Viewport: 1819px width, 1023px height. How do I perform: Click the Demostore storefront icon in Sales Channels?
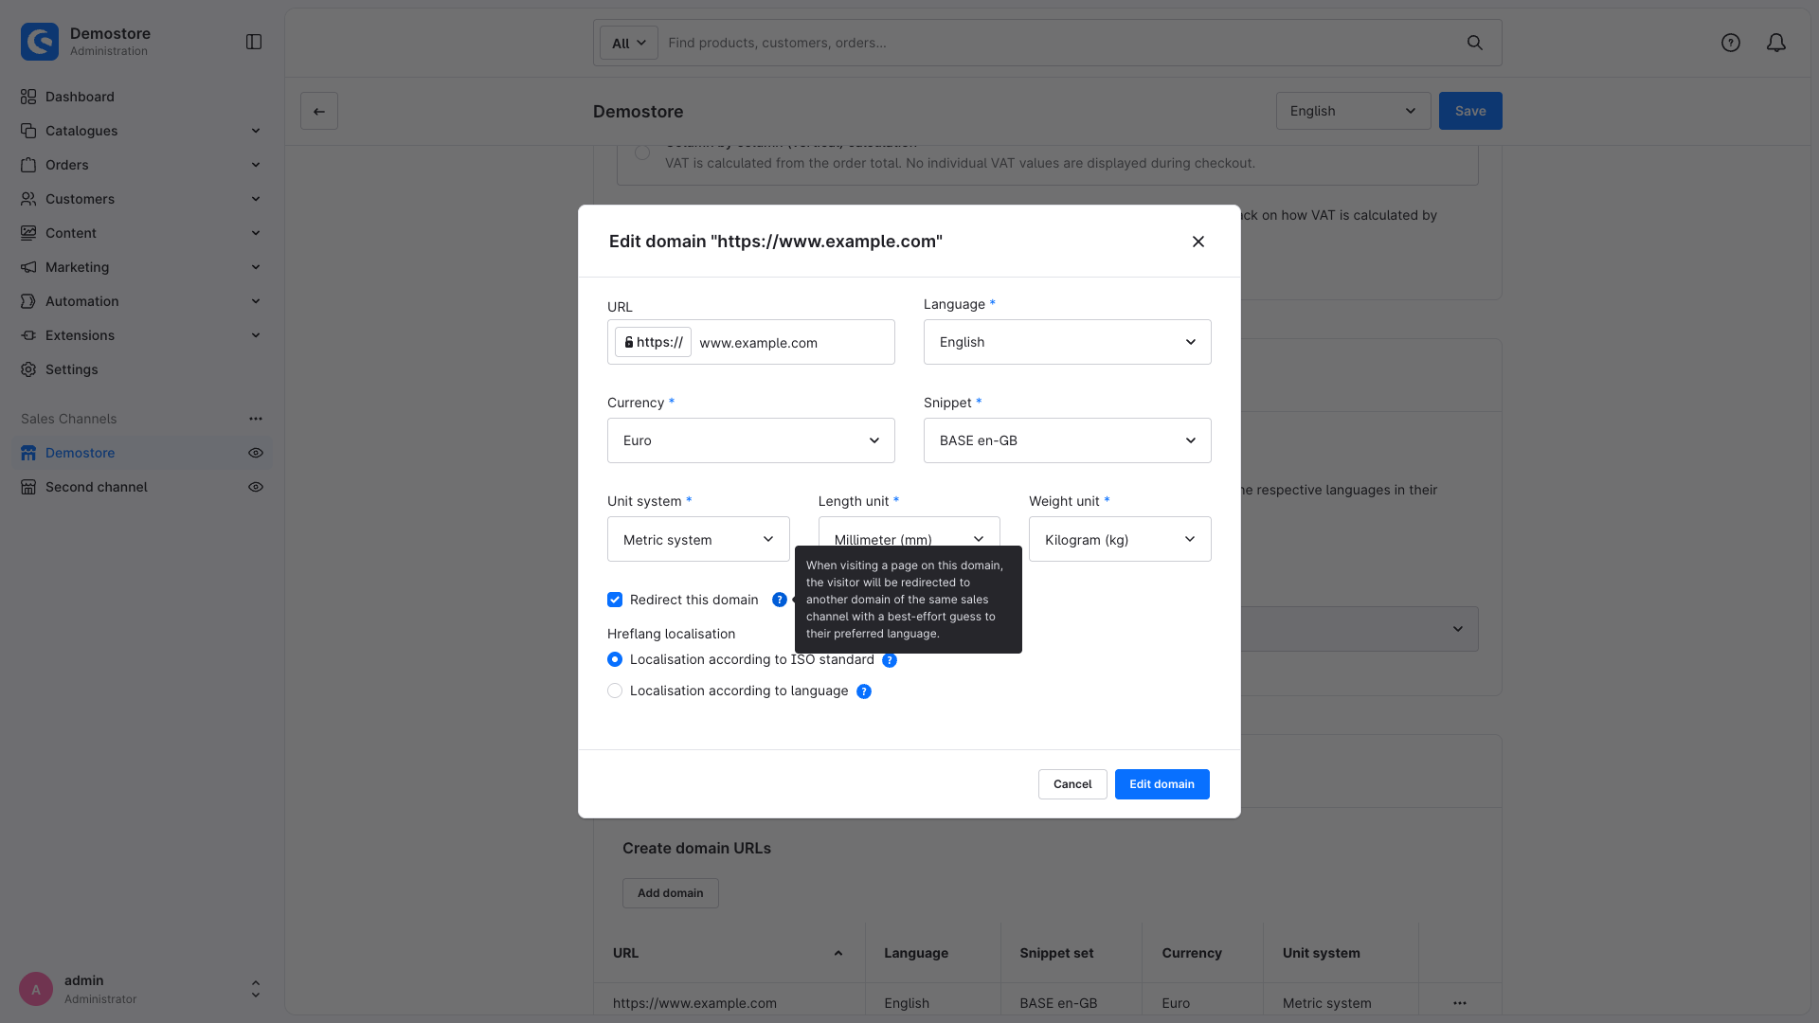28,453
